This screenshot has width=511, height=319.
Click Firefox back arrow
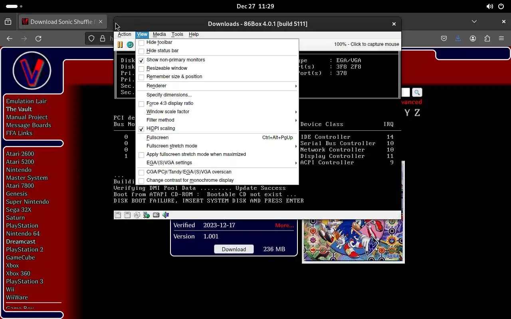tap(10, 38)
